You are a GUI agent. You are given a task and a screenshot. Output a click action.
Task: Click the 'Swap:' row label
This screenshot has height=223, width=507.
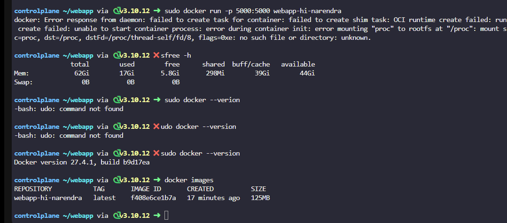(x=23, y=82)
